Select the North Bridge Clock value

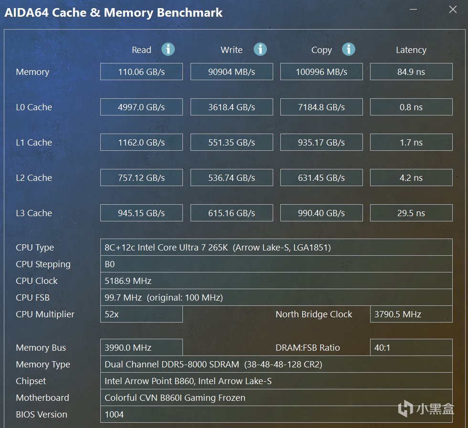click(x=411, y=314)
